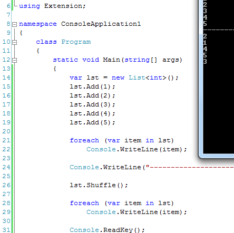This screenshot has width=234, height=233.
Task: Click the first foreach keyword on line 21
Action: click(84, 140)
